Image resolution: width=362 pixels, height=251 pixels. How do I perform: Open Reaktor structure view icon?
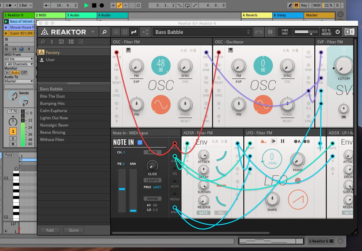tap(145, 32)
